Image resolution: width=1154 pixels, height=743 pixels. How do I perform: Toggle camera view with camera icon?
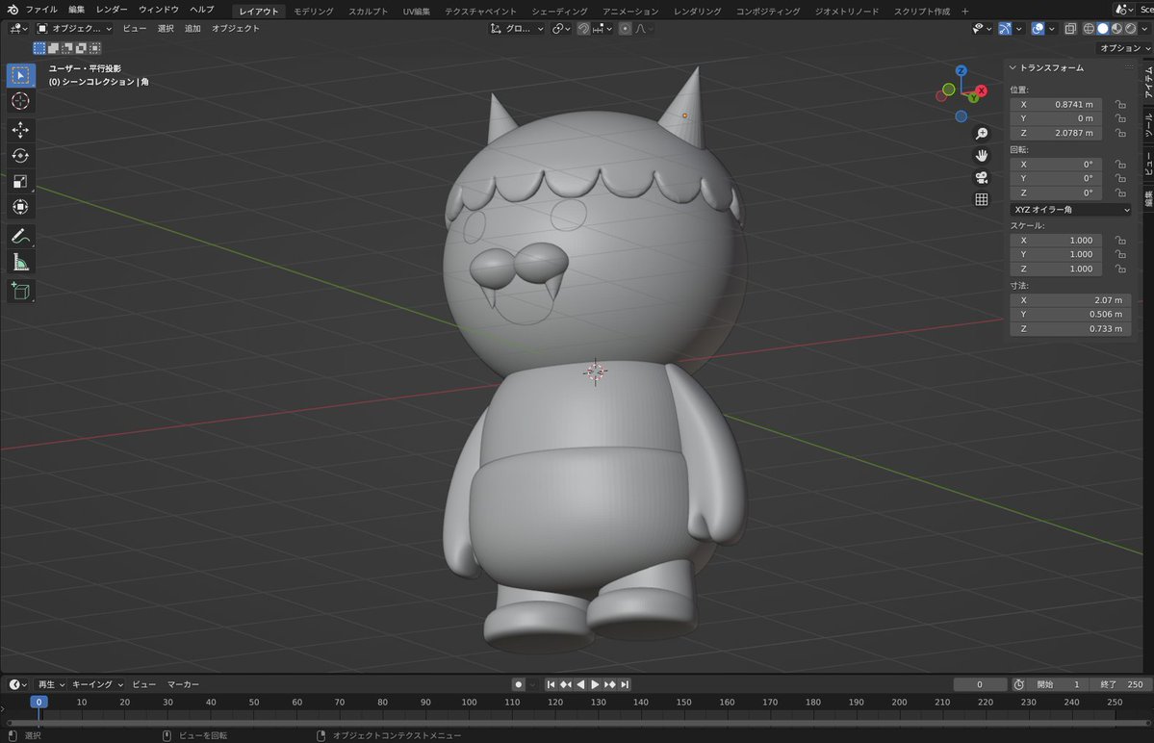click(x=981, y=177)
